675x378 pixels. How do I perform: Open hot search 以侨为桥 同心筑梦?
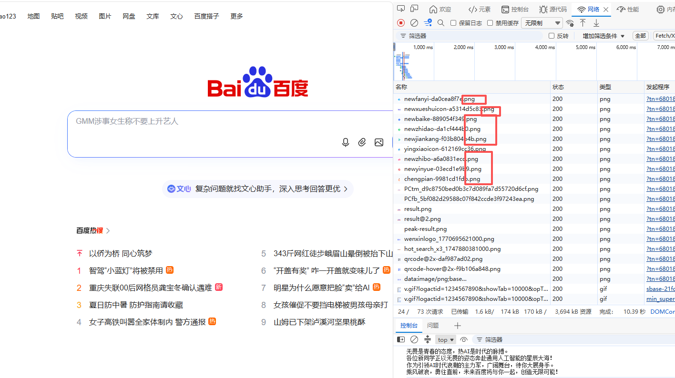click(x=121, y=254)
